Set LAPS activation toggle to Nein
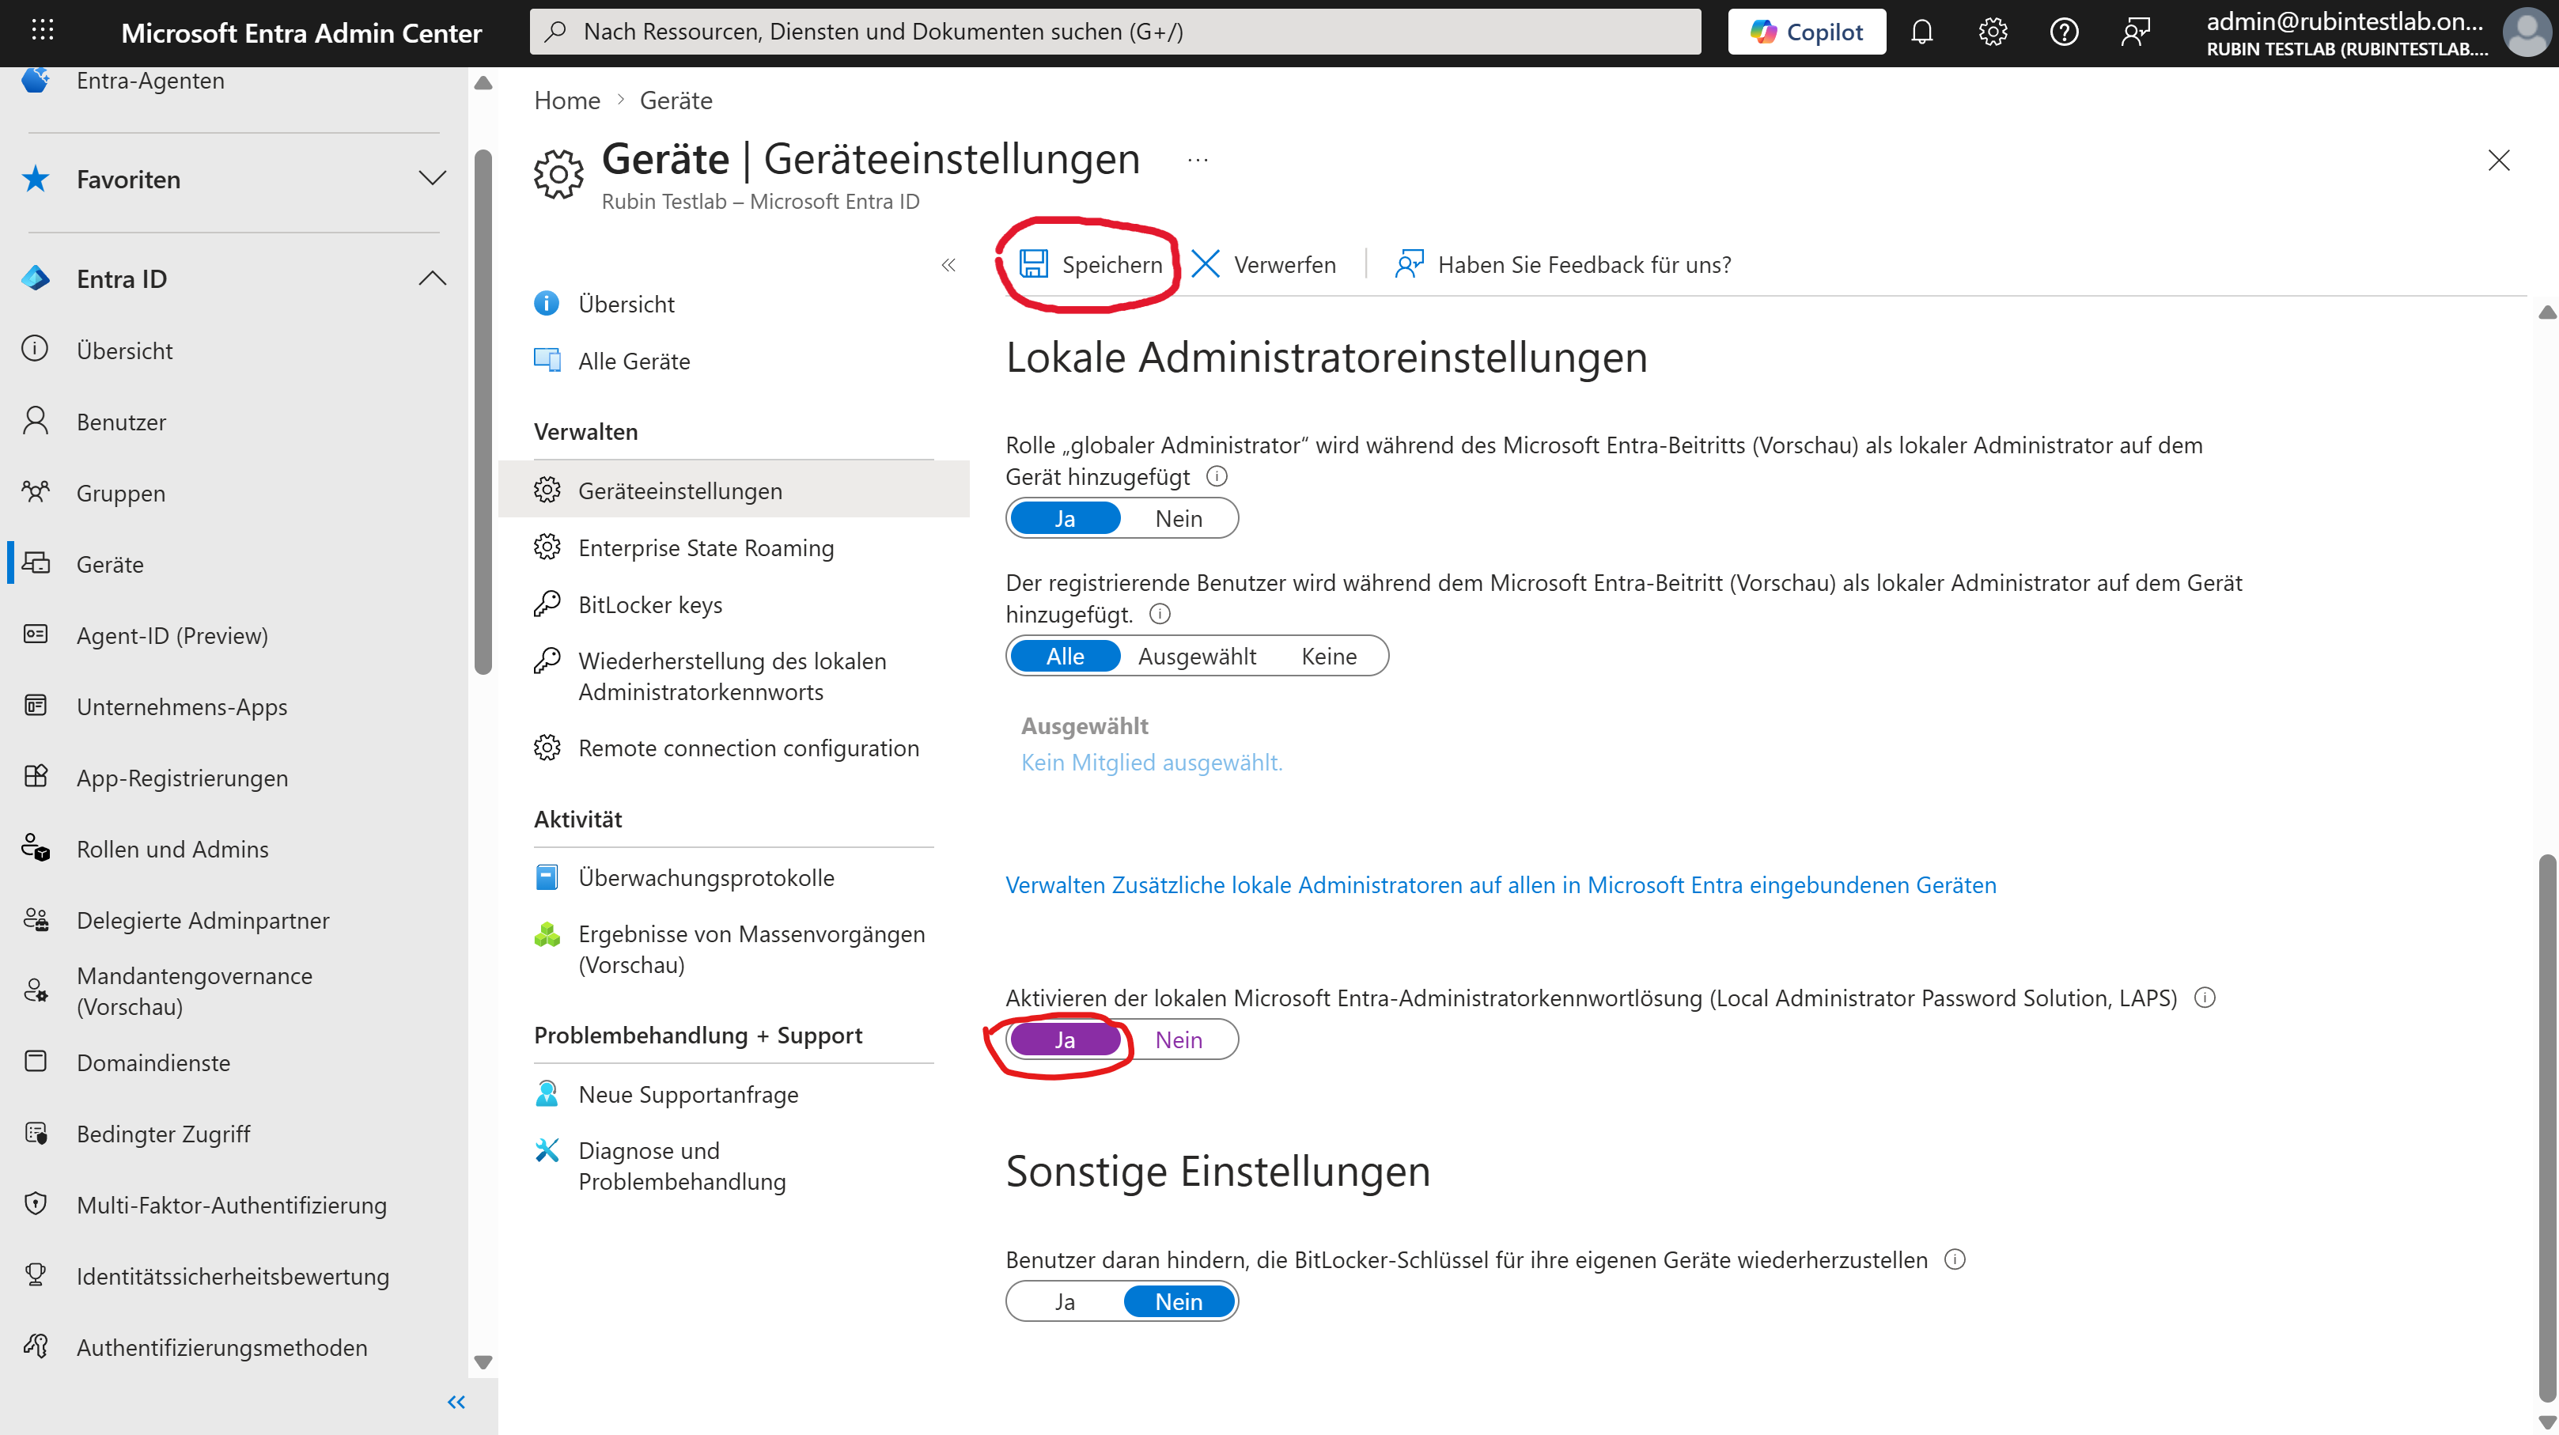The height and width of the screenshot is (1435, 2559). tap(1178, 1039)
